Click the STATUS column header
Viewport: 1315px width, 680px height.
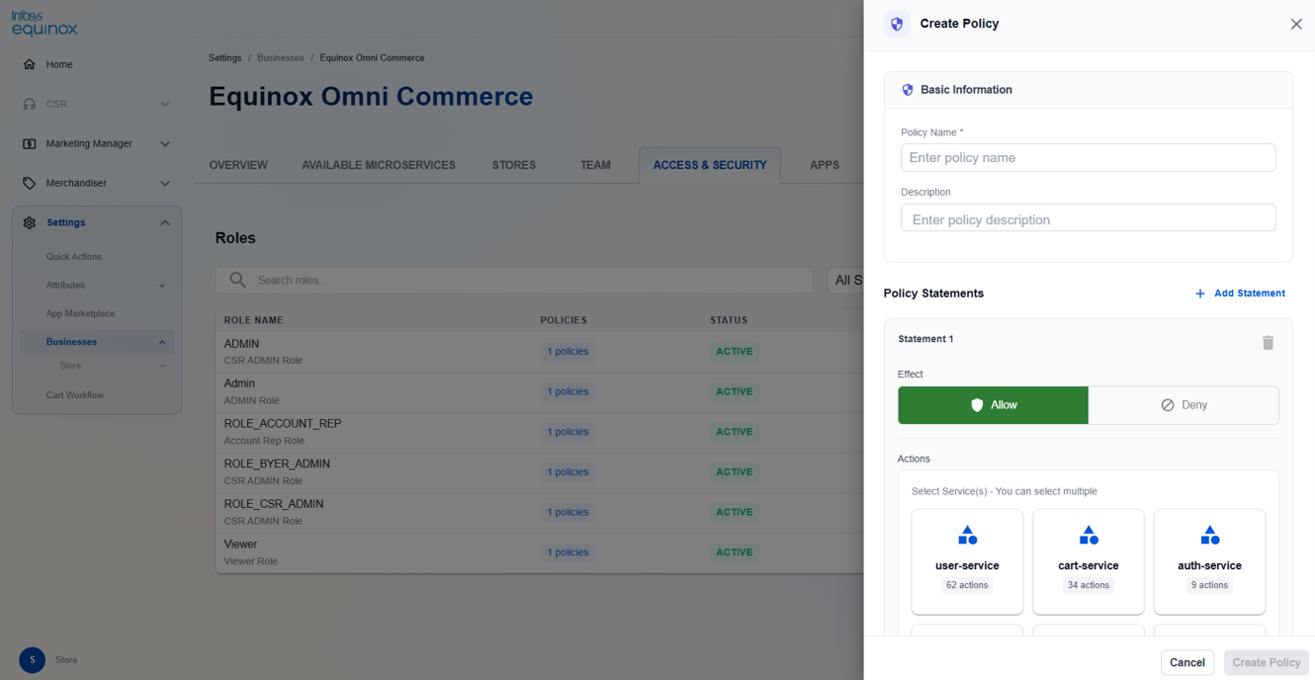(729, 320)
